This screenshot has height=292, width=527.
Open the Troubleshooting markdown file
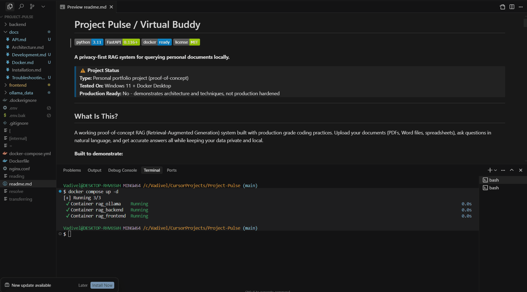pos(28,78)
